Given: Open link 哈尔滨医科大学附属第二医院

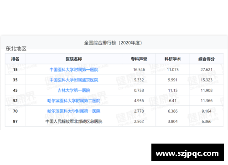Looking at the screenshot, I should point(74,101).
